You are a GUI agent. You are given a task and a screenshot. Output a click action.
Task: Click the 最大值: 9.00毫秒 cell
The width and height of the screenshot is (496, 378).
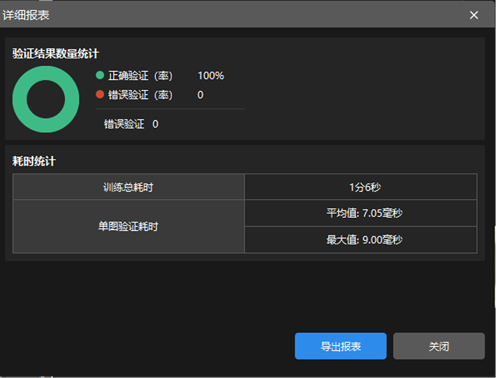coord(361,240)
